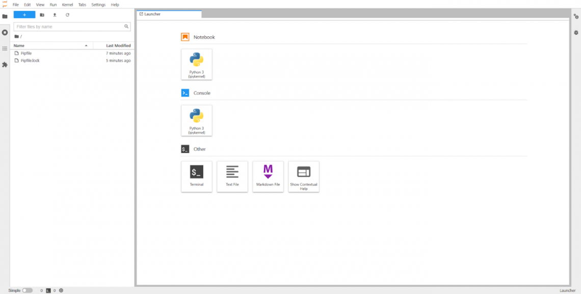
Task: Launch a new Terminal
Action: [x=196, y=176]
